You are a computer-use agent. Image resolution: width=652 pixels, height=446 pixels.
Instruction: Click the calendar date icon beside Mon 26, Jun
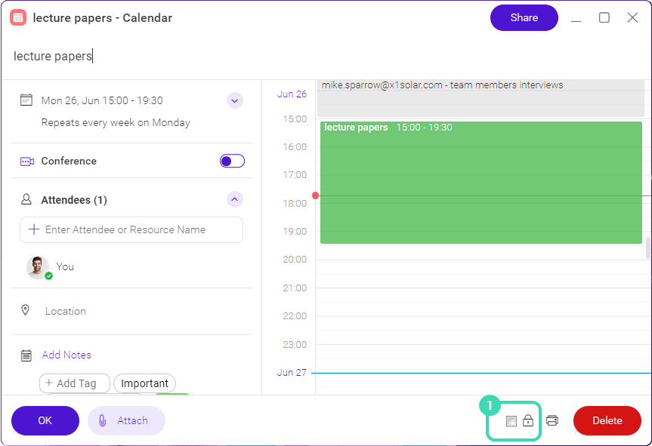tap(26, 100)
